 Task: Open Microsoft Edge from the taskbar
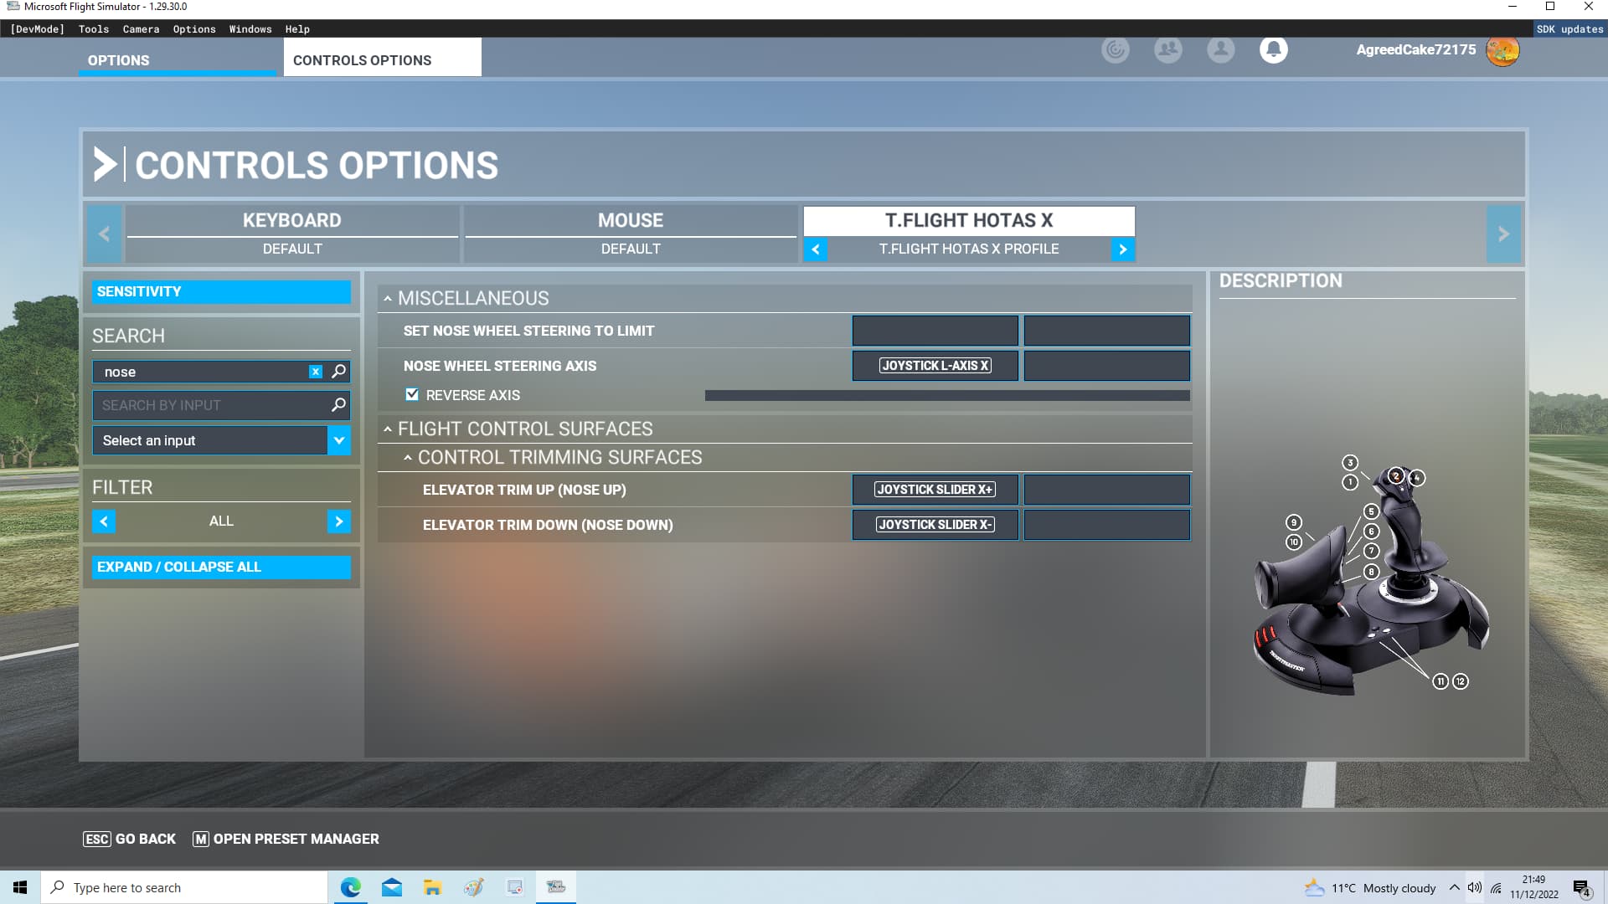pyautogui.click(x=350, y=887)
